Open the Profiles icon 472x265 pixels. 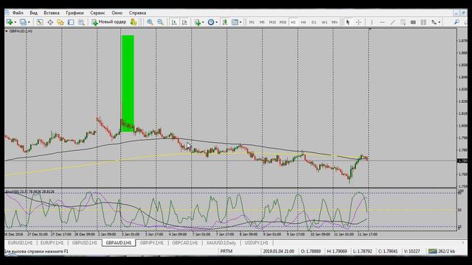[x=23, y=22]
